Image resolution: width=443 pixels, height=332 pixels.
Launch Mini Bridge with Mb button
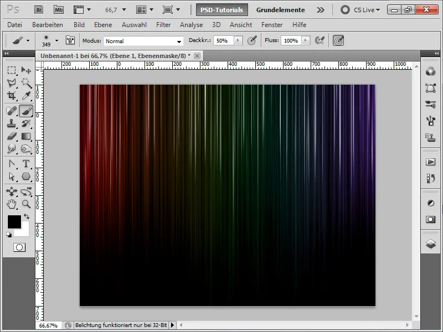(59, 10)
